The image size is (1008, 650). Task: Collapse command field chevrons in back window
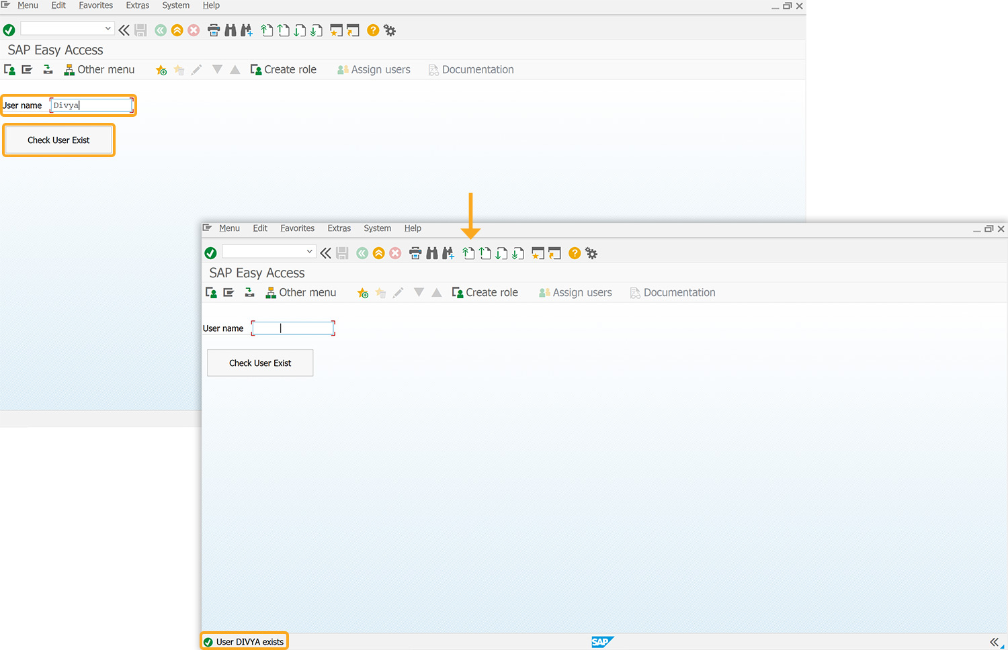124,30
